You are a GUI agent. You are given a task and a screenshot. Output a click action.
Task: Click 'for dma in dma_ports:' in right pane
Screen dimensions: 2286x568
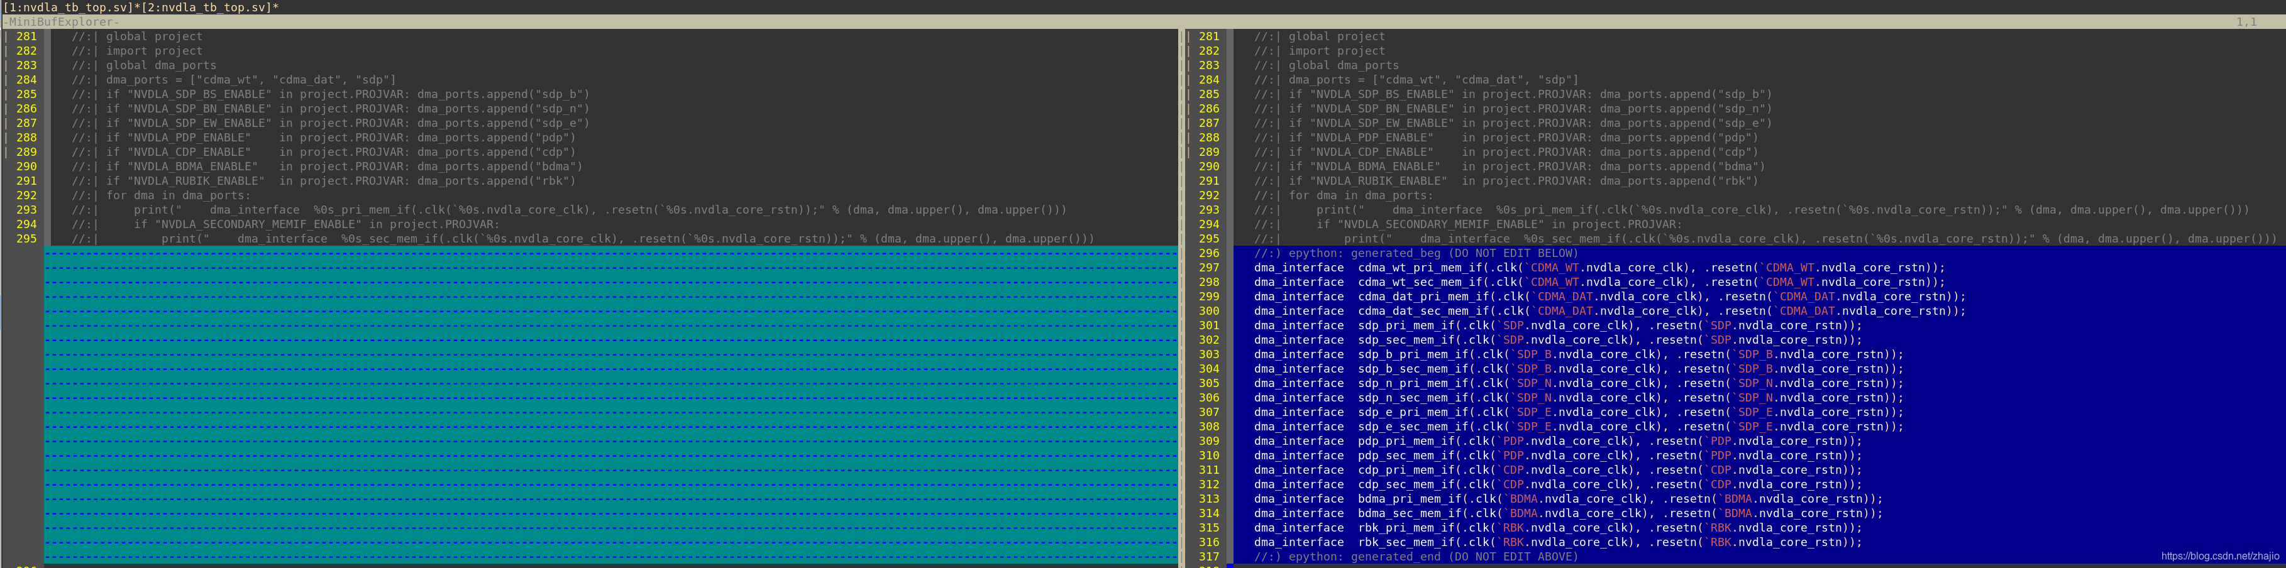coord(1344,195)
